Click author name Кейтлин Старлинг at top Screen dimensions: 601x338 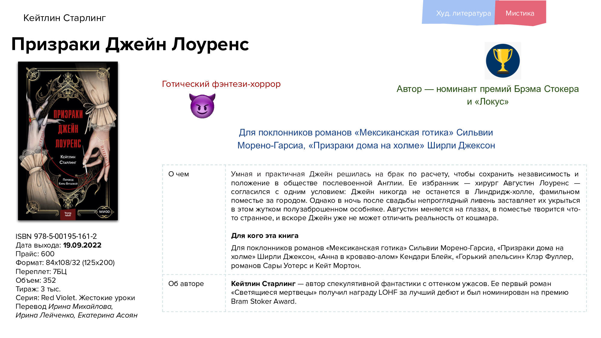click(64, 18)
